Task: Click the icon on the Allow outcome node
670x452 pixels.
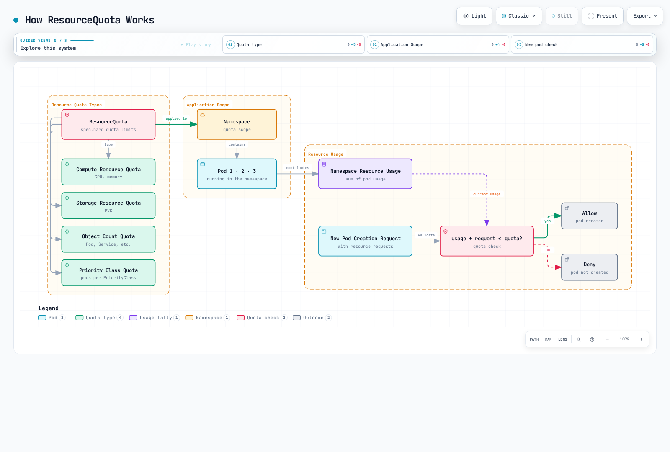Action: click(x=567, y=208)
